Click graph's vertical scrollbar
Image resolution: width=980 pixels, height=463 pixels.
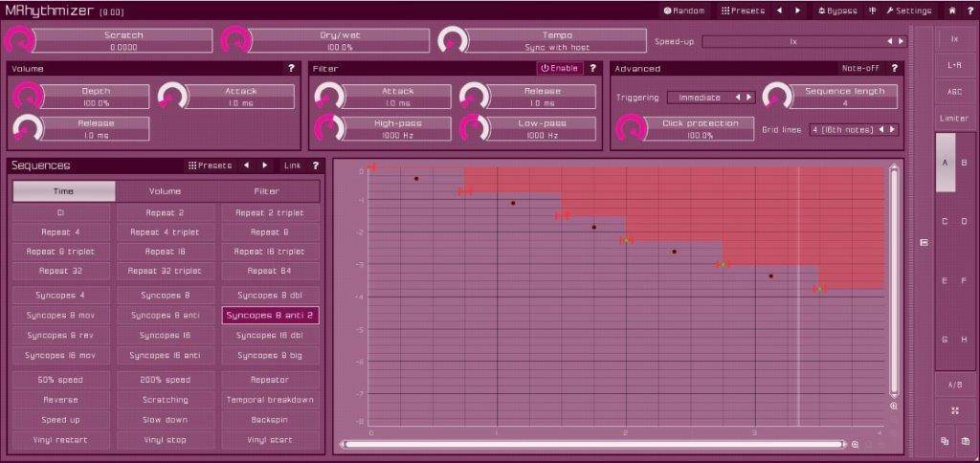tap(894, 281)
